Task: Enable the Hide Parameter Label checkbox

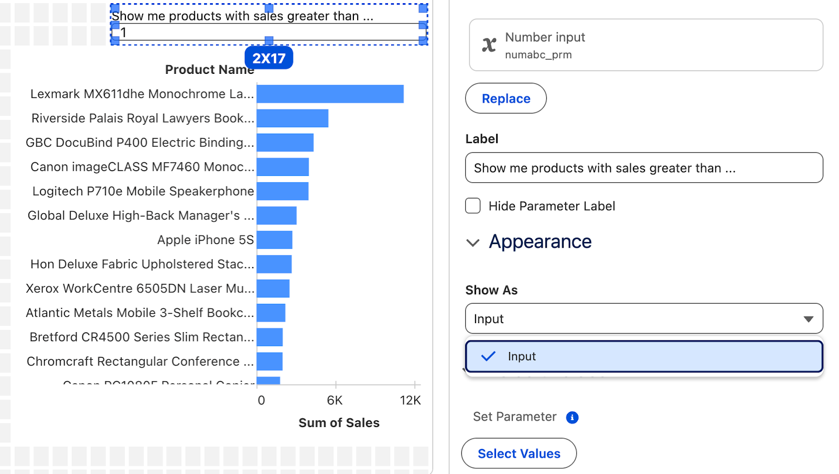Action: coord(473,206)
